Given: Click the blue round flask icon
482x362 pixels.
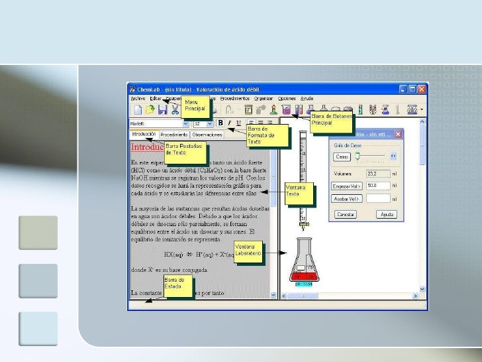Looking at the screenshot, I should [x=311, y=109].
